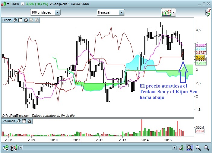212x153 pixels.
Task: Click the scrollbar left arrow
Action: pos(21,148)
